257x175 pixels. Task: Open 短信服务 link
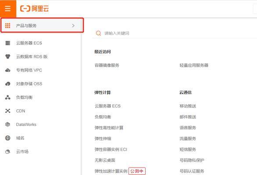tap(188, 149)
